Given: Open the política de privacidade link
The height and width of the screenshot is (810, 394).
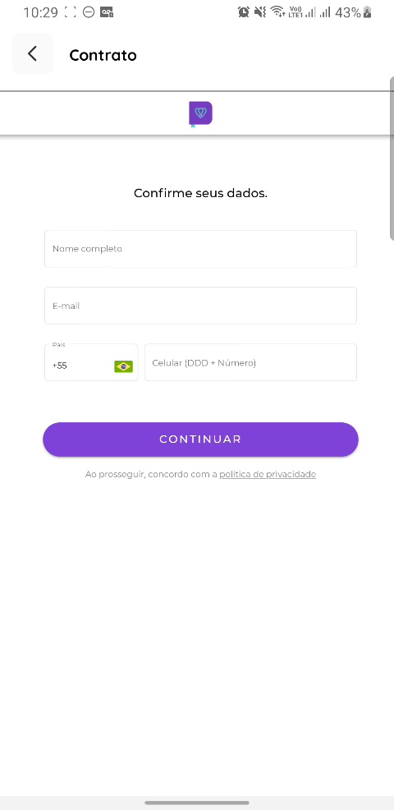Looking at the screenshot, I should [x=268, y=474].
